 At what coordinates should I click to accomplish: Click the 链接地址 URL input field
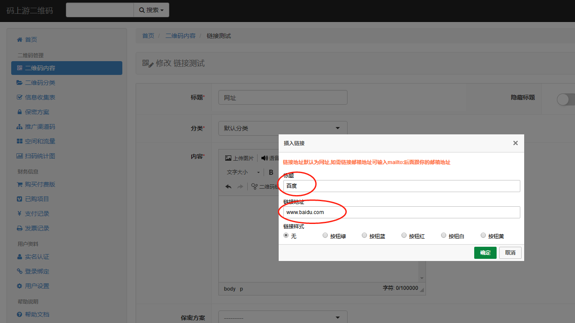click(401, 212)
